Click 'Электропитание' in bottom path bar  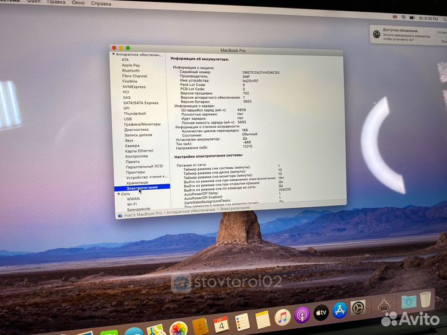tap(235, 208)
